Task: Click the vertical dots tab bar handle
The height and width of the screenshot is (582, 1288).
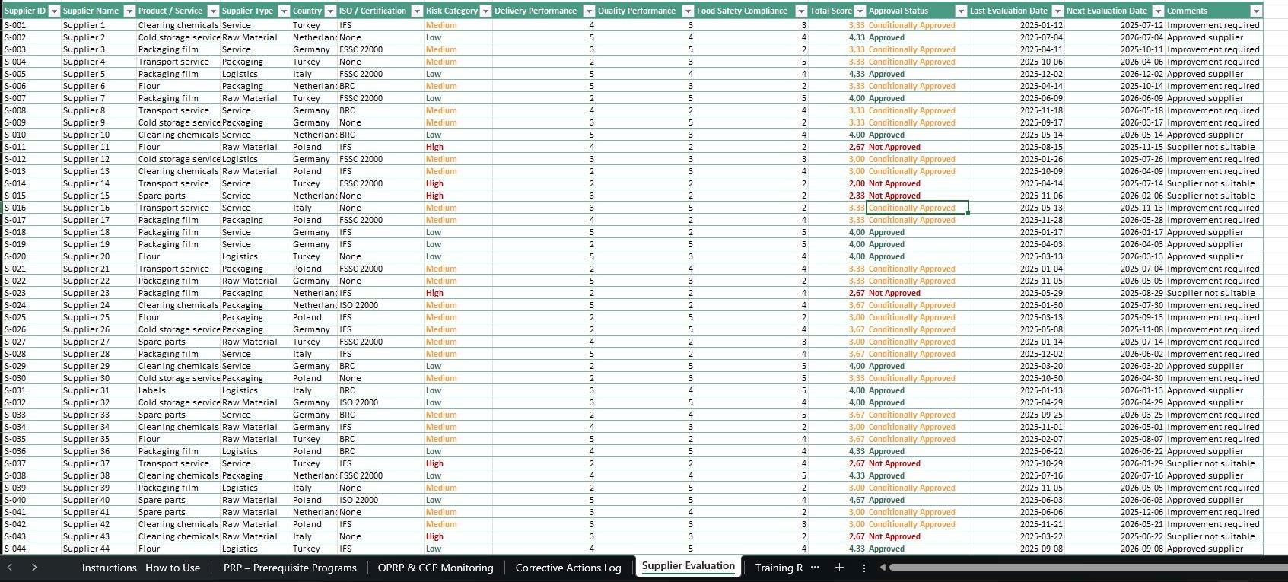Action: (x=863, y=568)
